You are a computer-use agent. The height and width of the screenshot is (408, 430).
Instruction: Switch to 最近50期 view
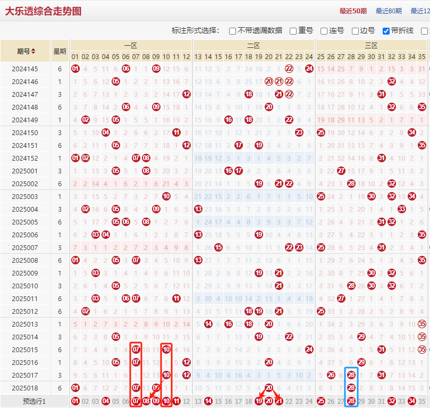[353, 11]
